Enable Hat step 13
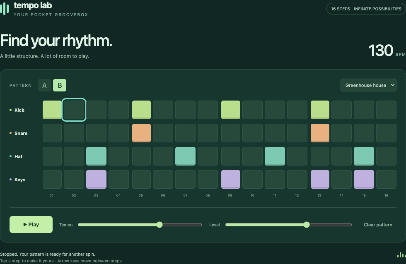Screen dimensions: 406x264 320,156
